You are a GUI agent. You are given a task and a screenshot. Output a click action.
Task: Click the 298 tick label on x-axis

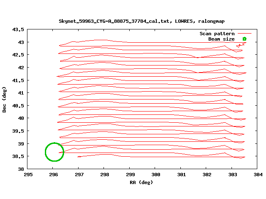tap(104, 175)
